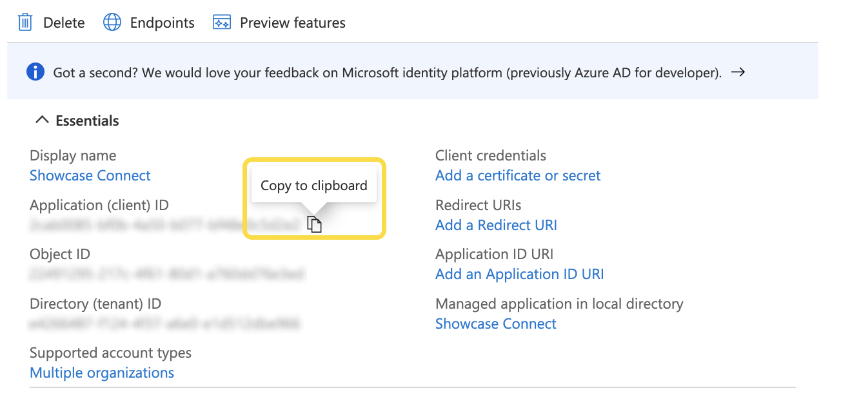The height and width of the screenshot is (397, 841).
Task: Click the Delete command label
Action: pos(62,22)
